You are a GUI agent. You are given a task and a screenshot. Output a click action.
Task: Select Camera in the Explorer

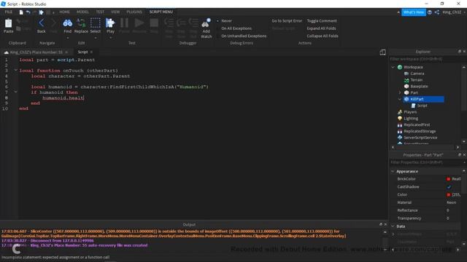[x=417, y=74]
